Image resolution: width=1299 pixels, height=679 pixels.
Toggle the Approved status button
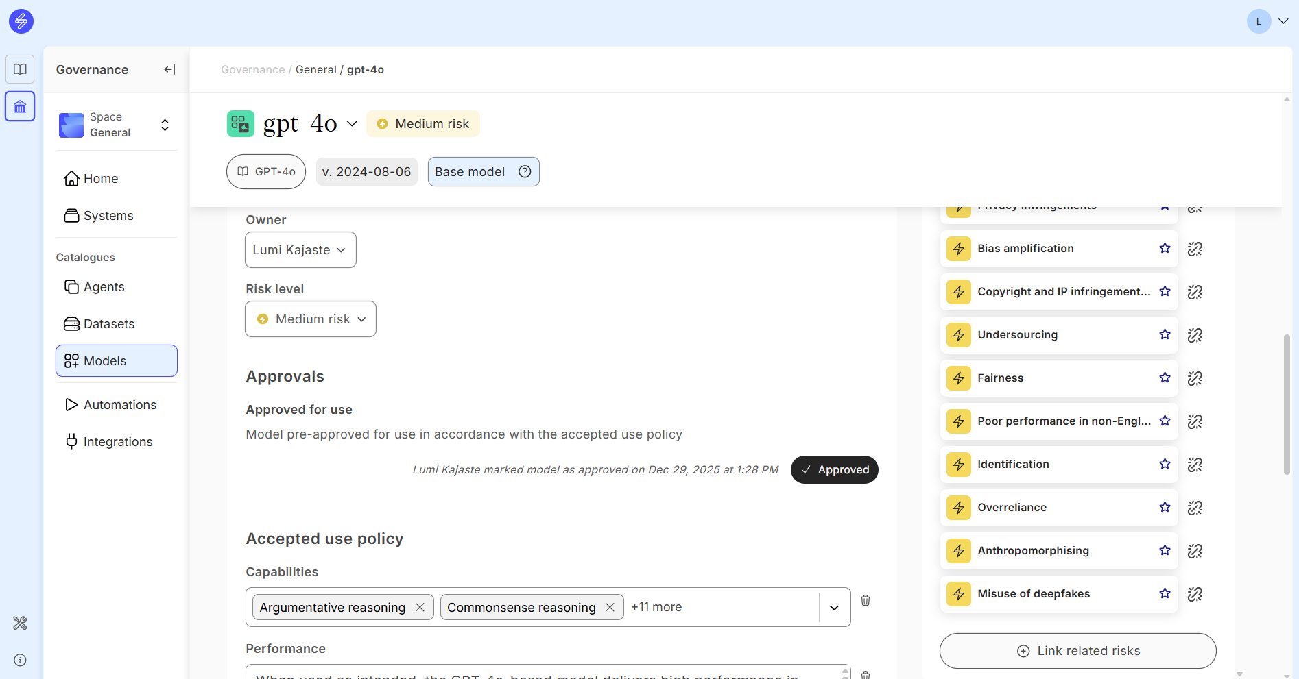(834, 469)
